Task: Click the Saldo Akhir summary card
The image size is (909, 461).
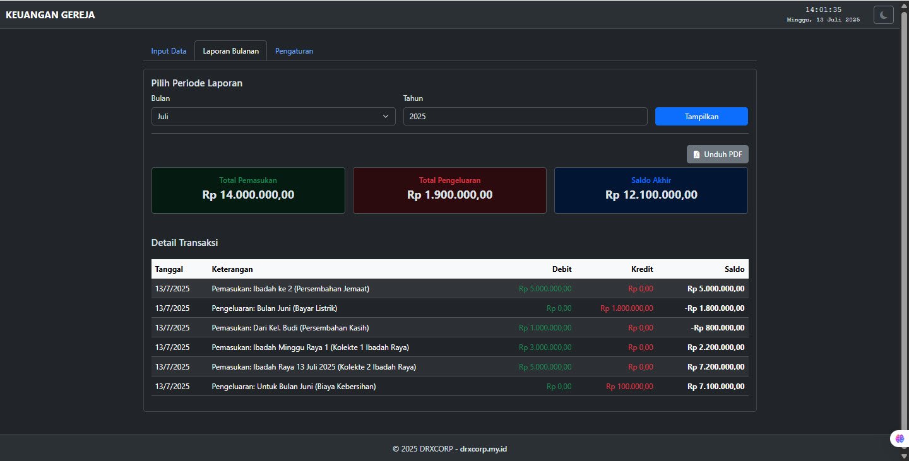Action: pyautogui.click(x=651, y=190)
